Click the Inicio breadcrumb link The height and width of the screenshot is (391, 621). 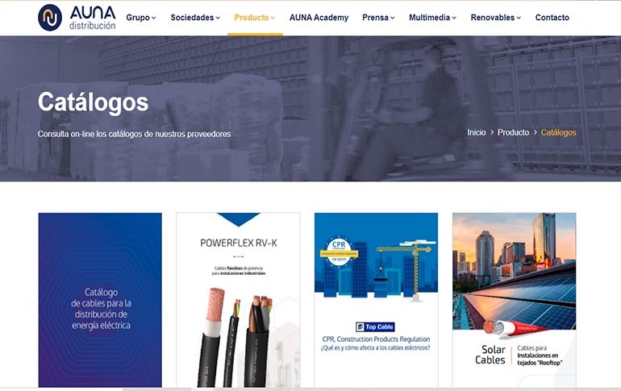pos(477,132)
